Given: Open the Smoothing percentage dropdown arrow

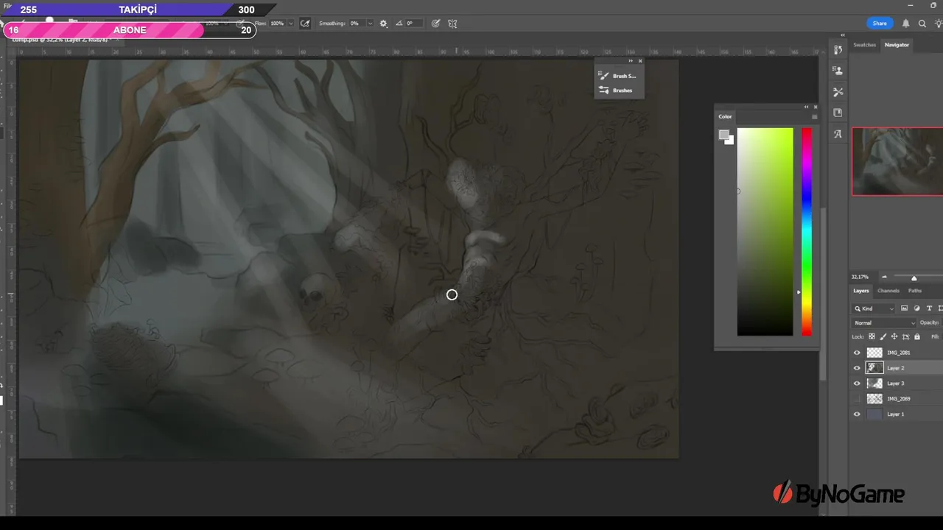Looking at the screenshot, I should click(370, 24).
